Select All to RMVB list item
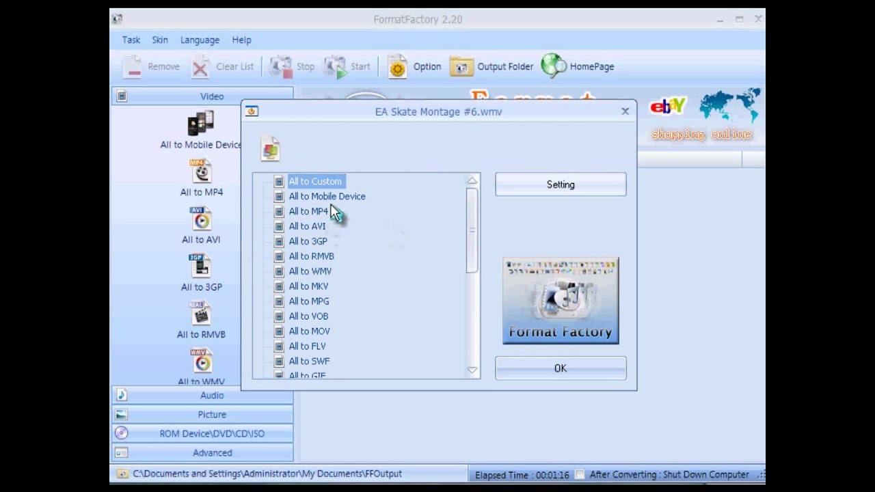Image resolution: width=875 pixels, height=492 pixels. tap(311, 256)
